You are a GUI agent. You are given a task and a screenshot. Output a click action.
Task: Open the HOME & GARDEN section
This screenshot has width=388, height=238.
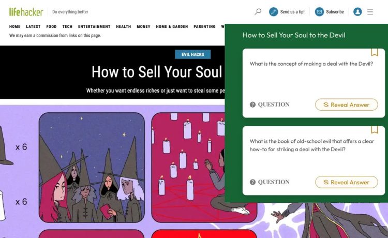[172, 26]
